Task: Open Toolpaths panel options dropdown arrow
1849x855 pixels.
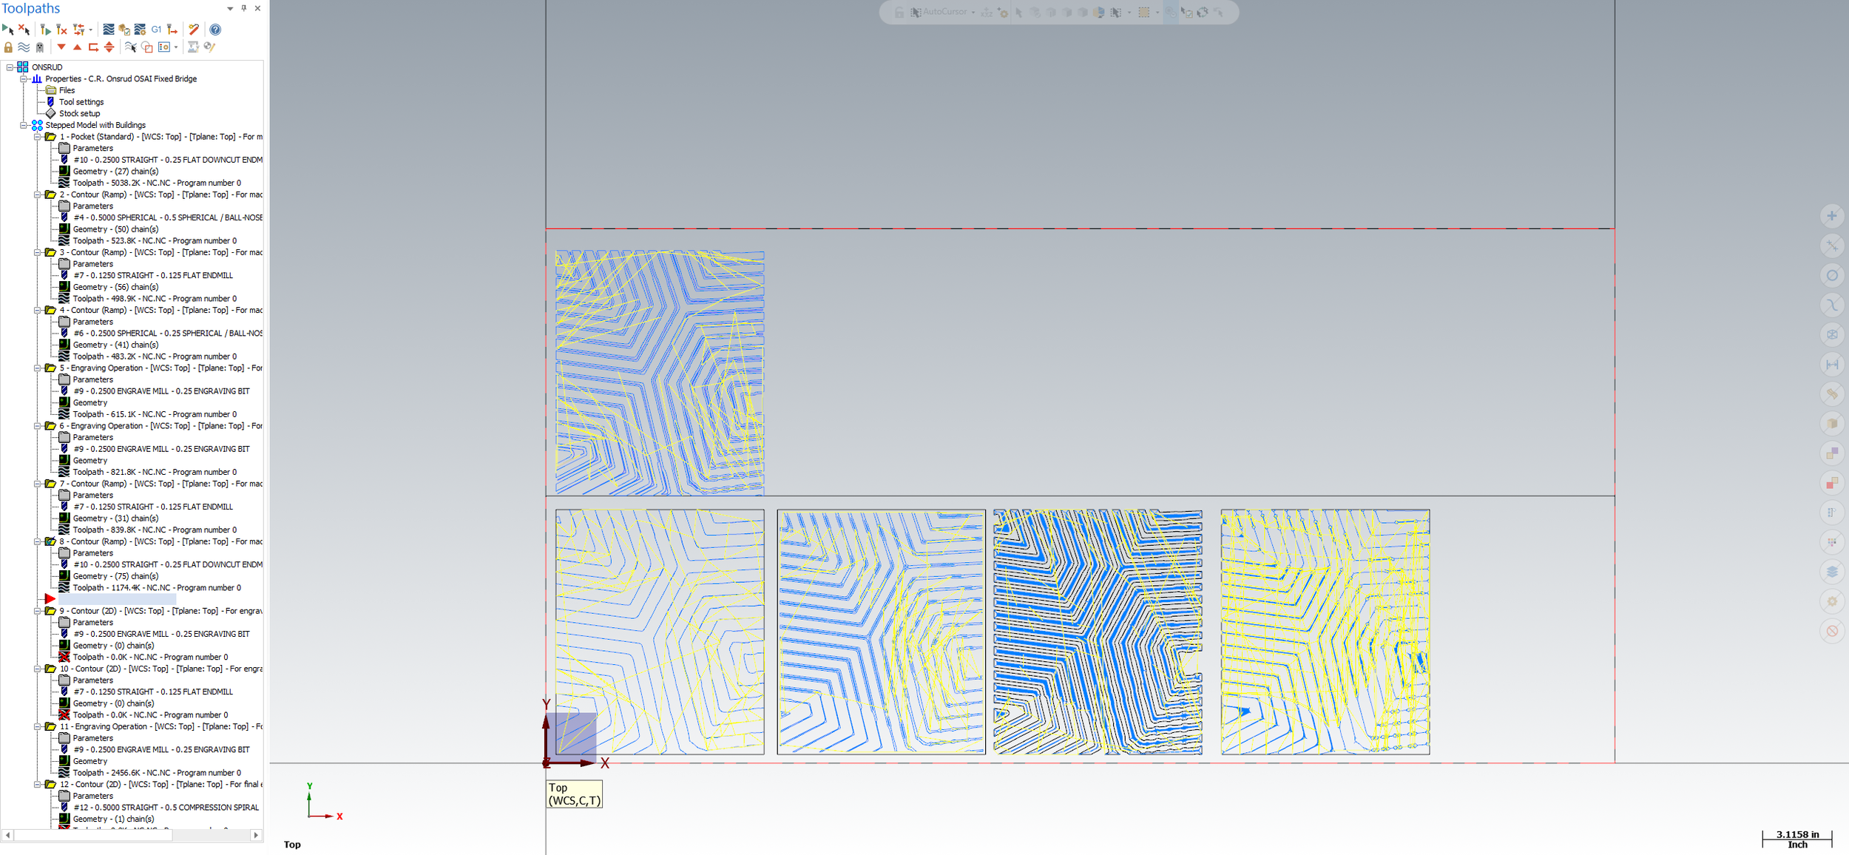Action: (x=230, y=9)
